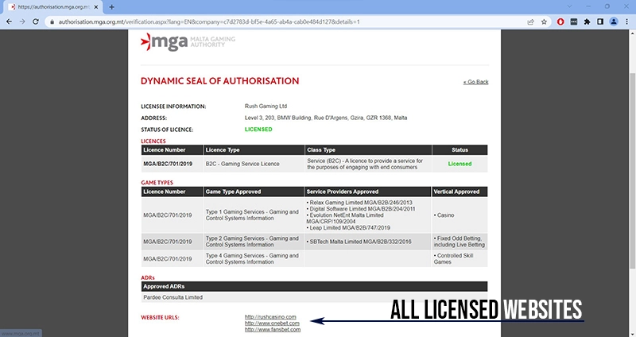The width and height of the screenshot is (636, 337).
Task: Open a new browser tab
Action: [x=111, y=7]
